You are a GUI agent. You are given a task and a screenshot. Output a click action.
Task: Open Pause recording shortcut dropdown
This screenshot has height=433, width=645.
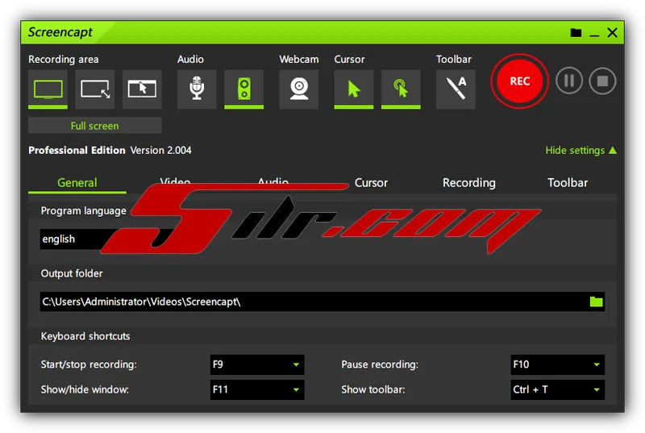[x=557, y=364]
